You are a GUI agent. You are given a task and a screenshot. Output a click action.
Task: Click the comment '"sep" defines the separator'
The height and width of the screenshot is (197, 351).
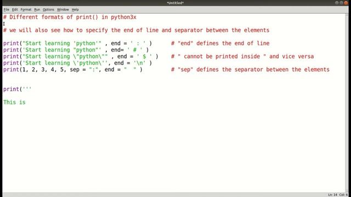pos(250,69)
